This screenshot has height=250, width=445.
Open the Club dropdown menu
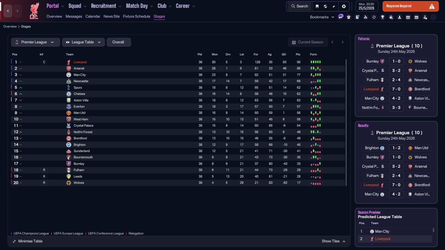164,6
